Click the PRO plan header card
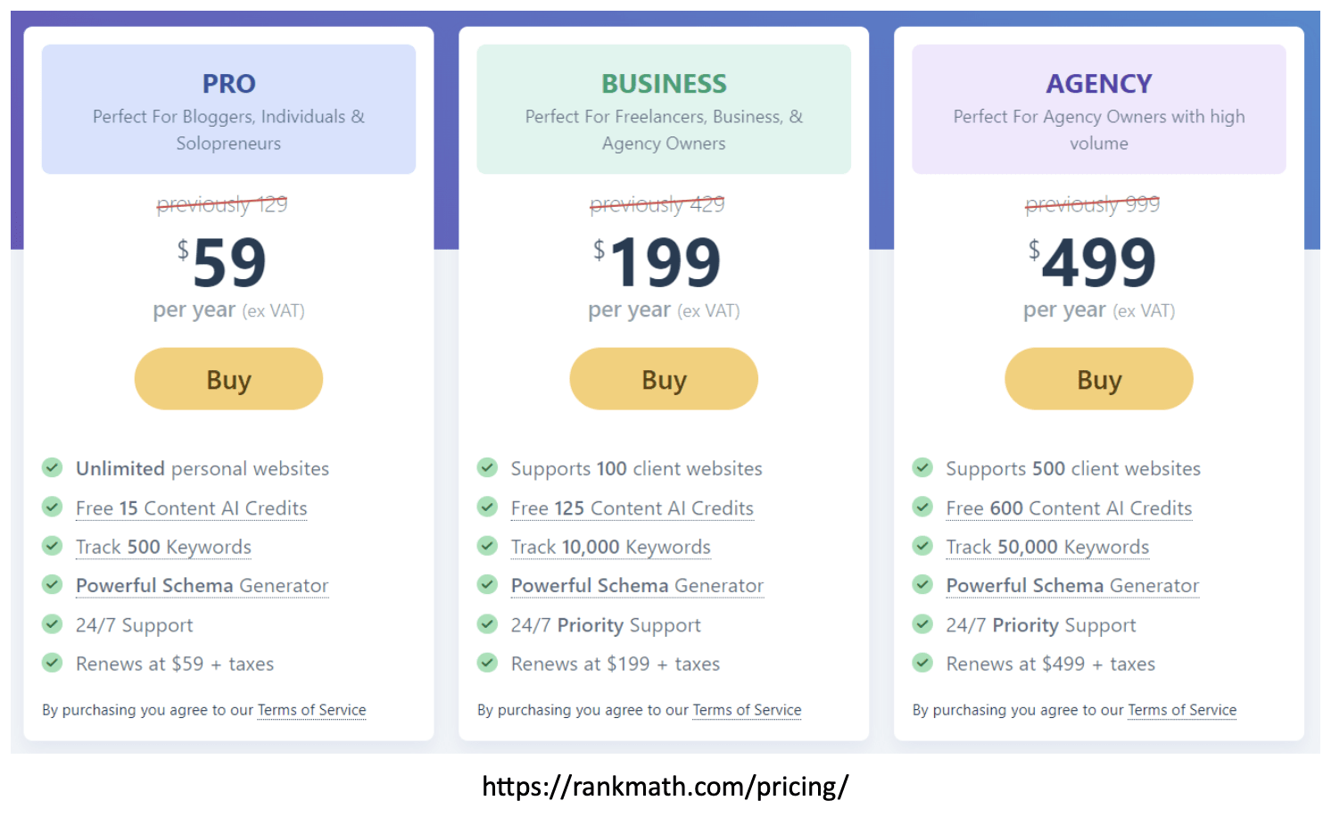 228,109
